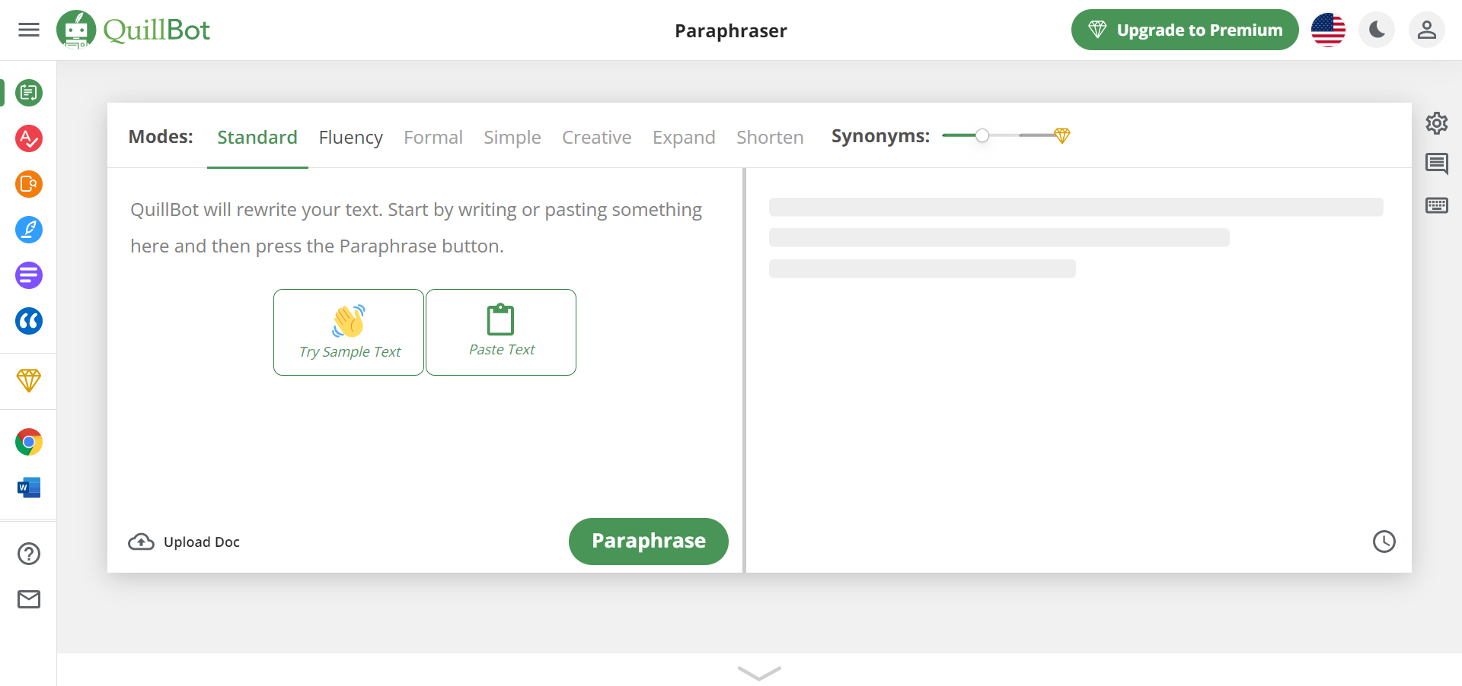
Task: Click the Modes: label
Action: [161, 137]
